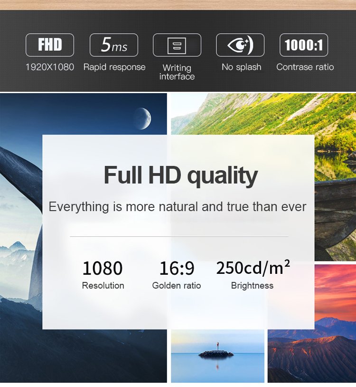
Task: Click the Contrase ratio caption
Action: pos(305,67)
